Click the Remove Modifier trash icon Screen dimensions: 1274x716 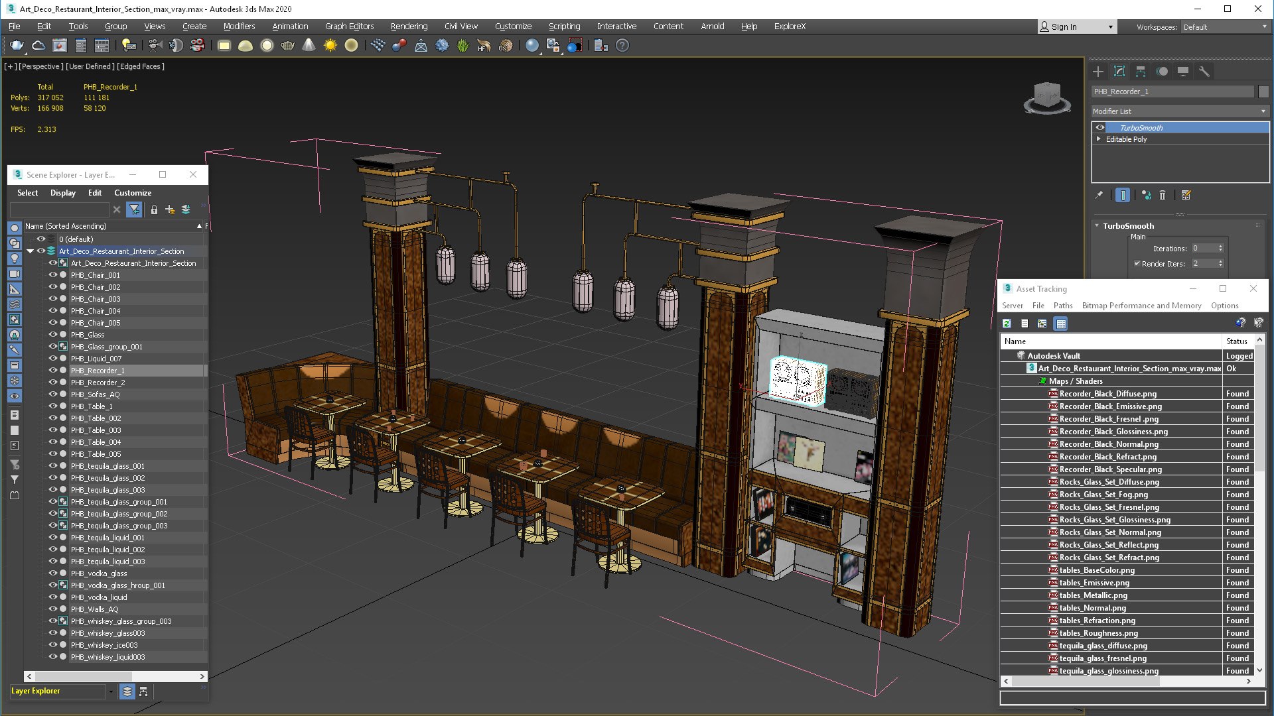[1163, 195]
